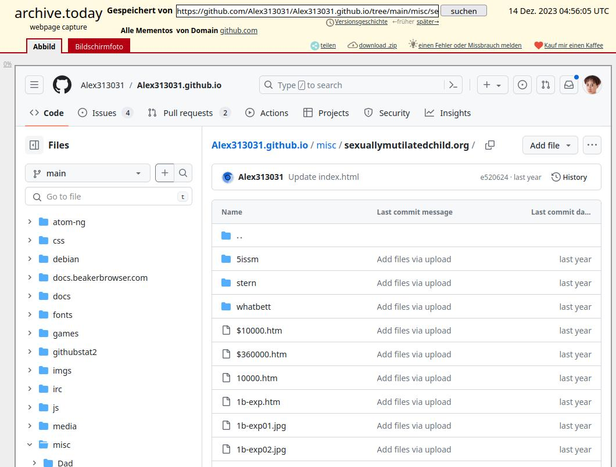Select the Abbild tab
Image resolution: width=616 pixels, height=467 pixels.
click(44, 46)
